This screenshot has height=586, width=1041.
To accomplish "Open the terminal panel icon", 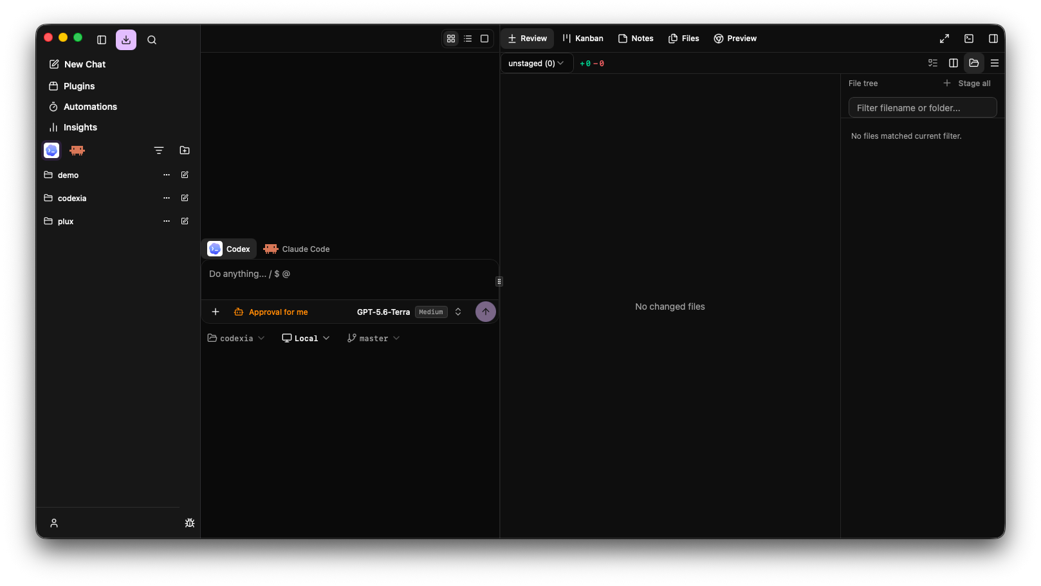I will 969,39.
